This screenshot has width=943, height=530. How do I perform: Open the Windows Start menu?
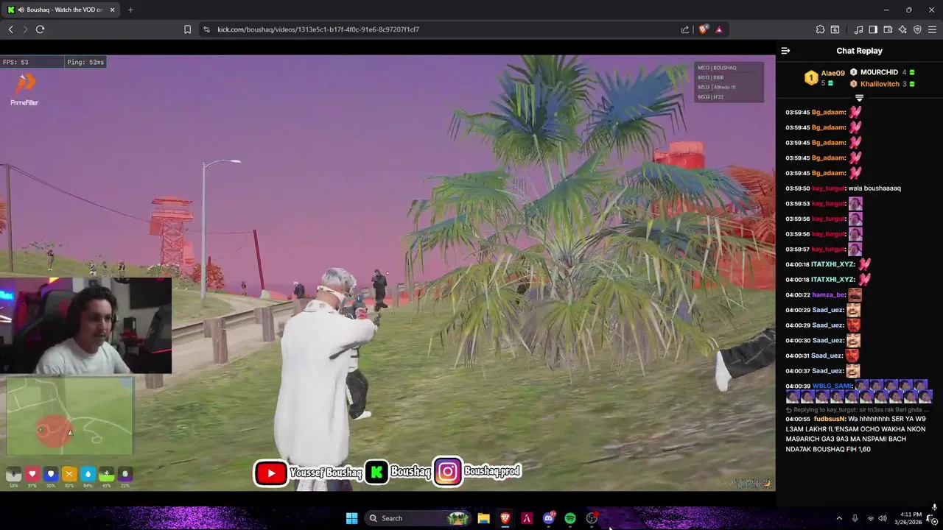pyautogui.click(x=351, y=518)
